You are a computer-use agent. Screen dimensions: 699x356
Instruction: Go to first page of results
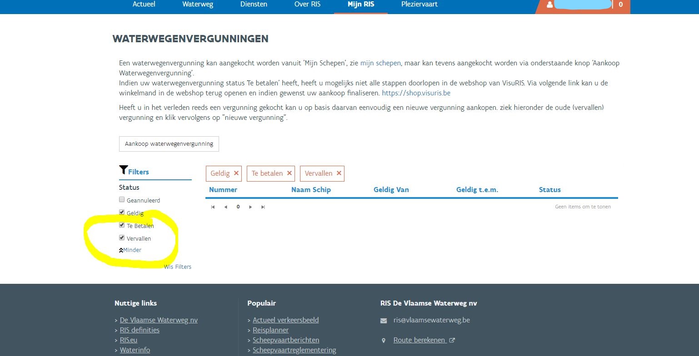pos(213,207)
